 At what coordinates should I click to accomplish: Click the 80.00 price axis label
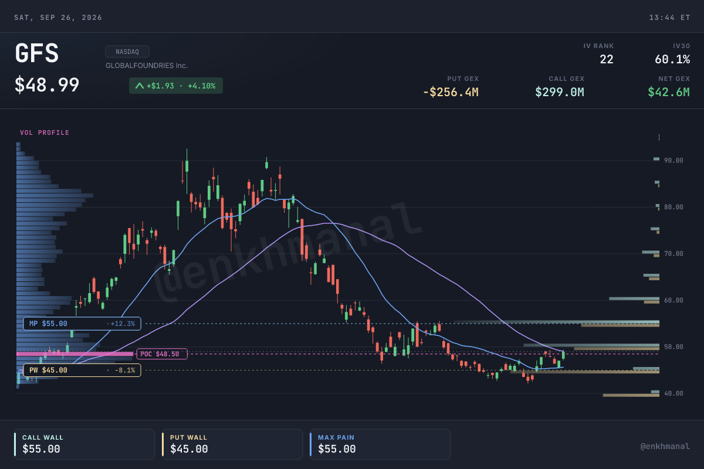coord(673,207)
